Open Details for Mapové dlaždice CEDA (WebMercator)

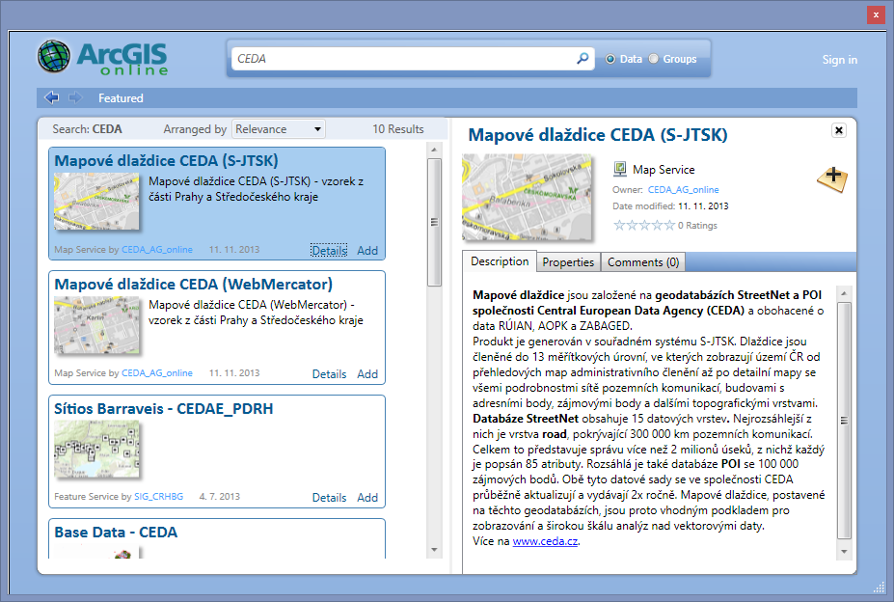pyautogui.click(x=329, y=373)
